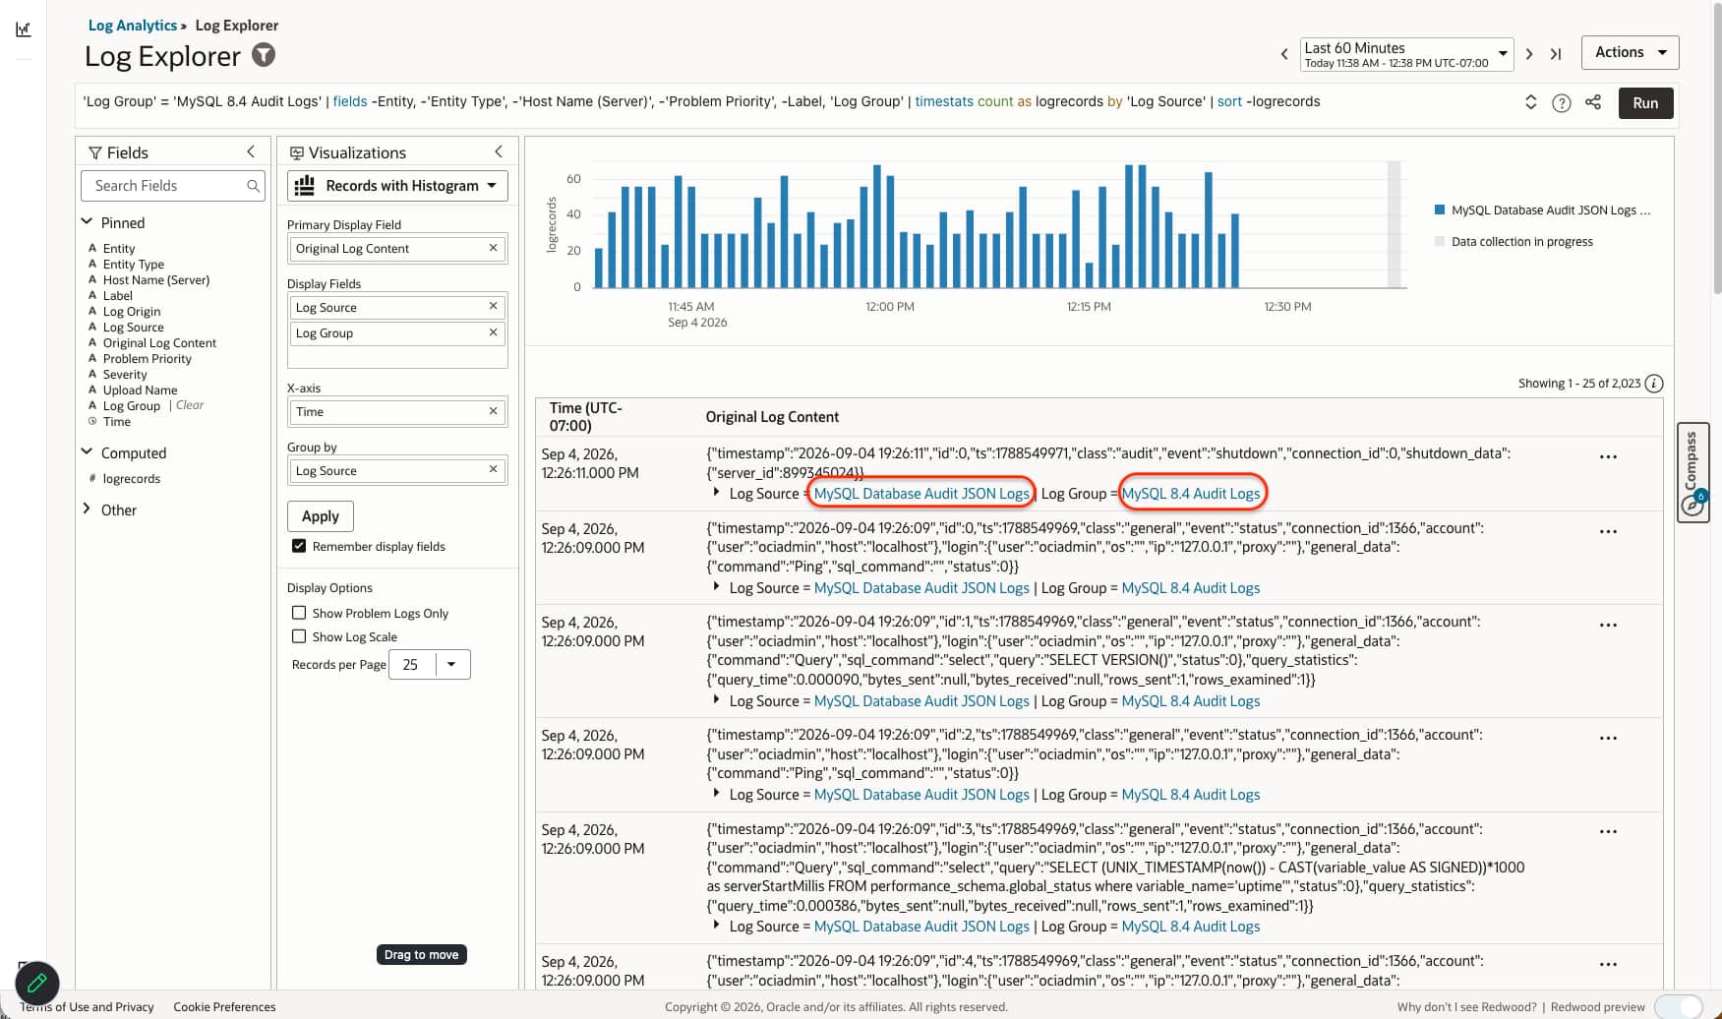This screenshot has width=1722, height=1019.
Task: Remove Original Log Content primary display field
Action: tap(494, 248)
